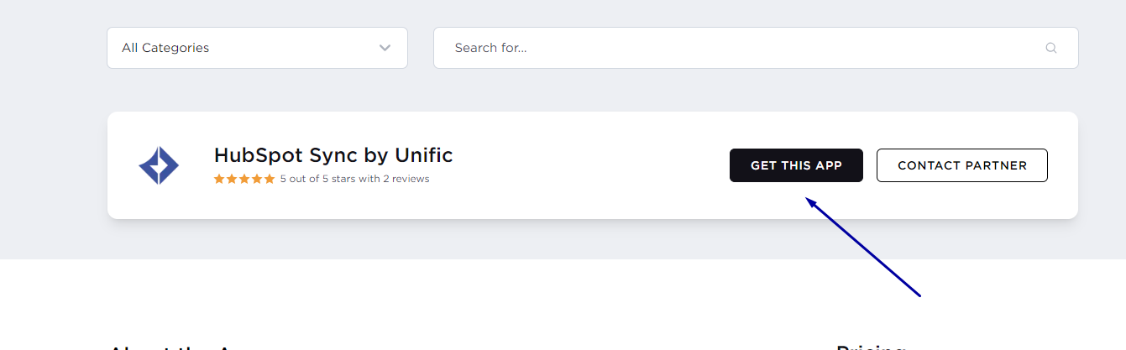Open the All Categories dropdown

coord(257,48)
